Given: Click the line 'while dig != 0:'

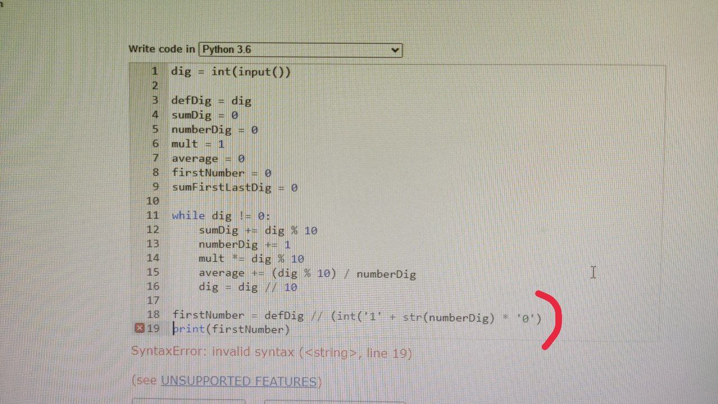Looking at the screenshot, I should pos(221,215).
